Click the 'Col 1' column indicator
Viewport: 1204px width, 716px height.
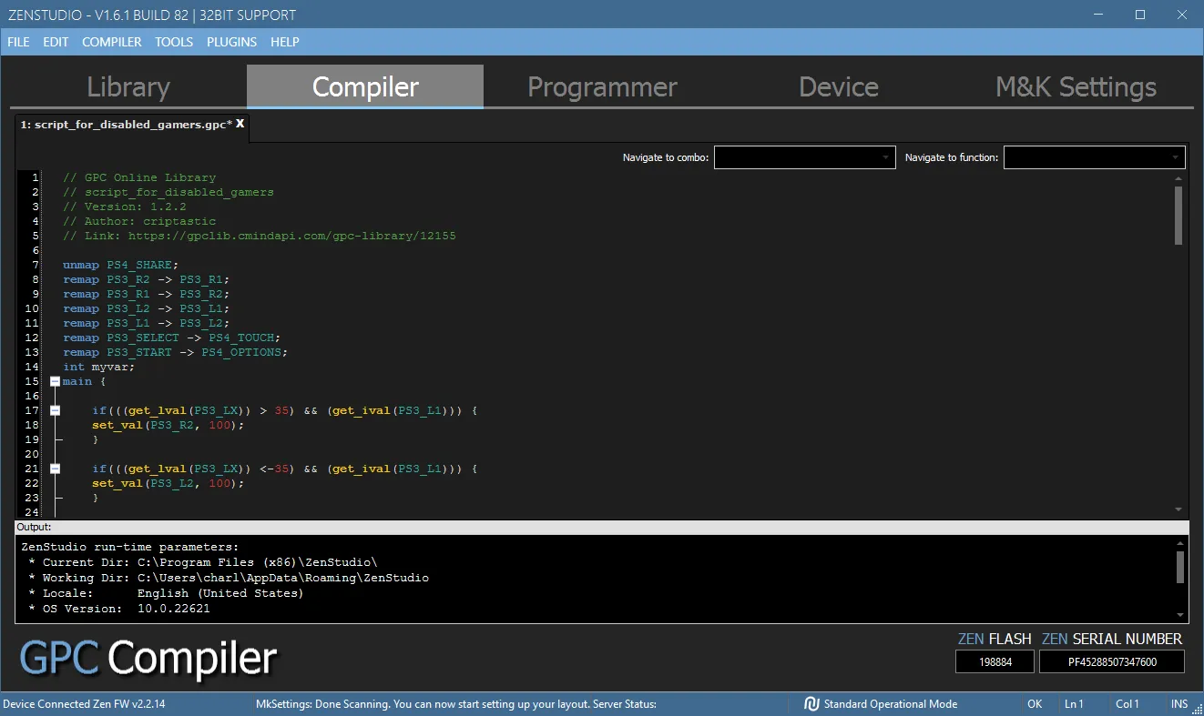[1127, 703]
